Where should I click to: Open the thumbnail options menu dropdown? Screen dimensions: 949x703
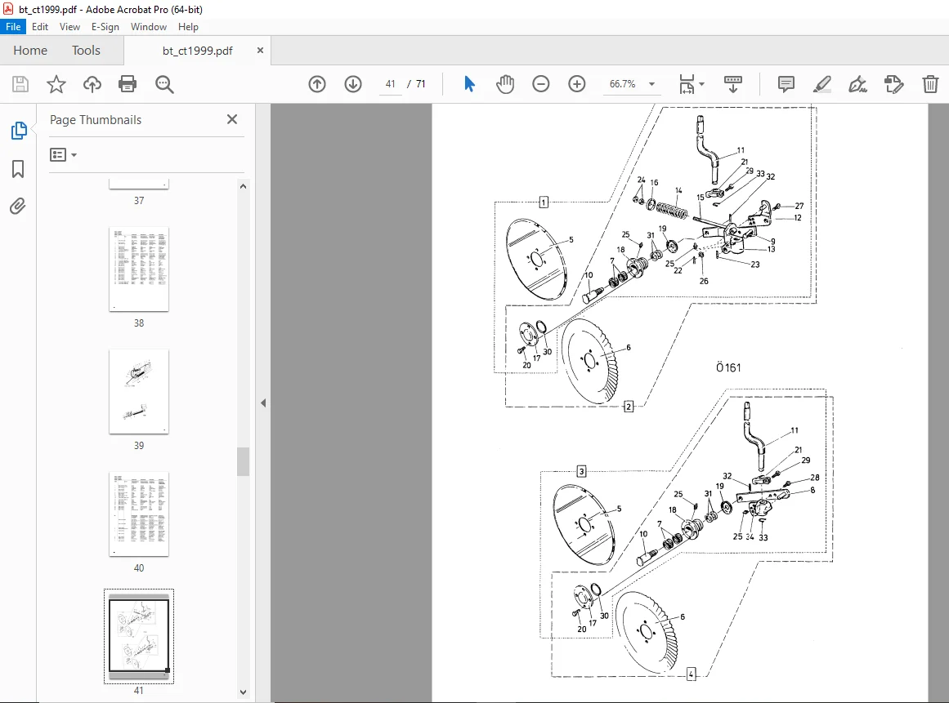[64, 155]
